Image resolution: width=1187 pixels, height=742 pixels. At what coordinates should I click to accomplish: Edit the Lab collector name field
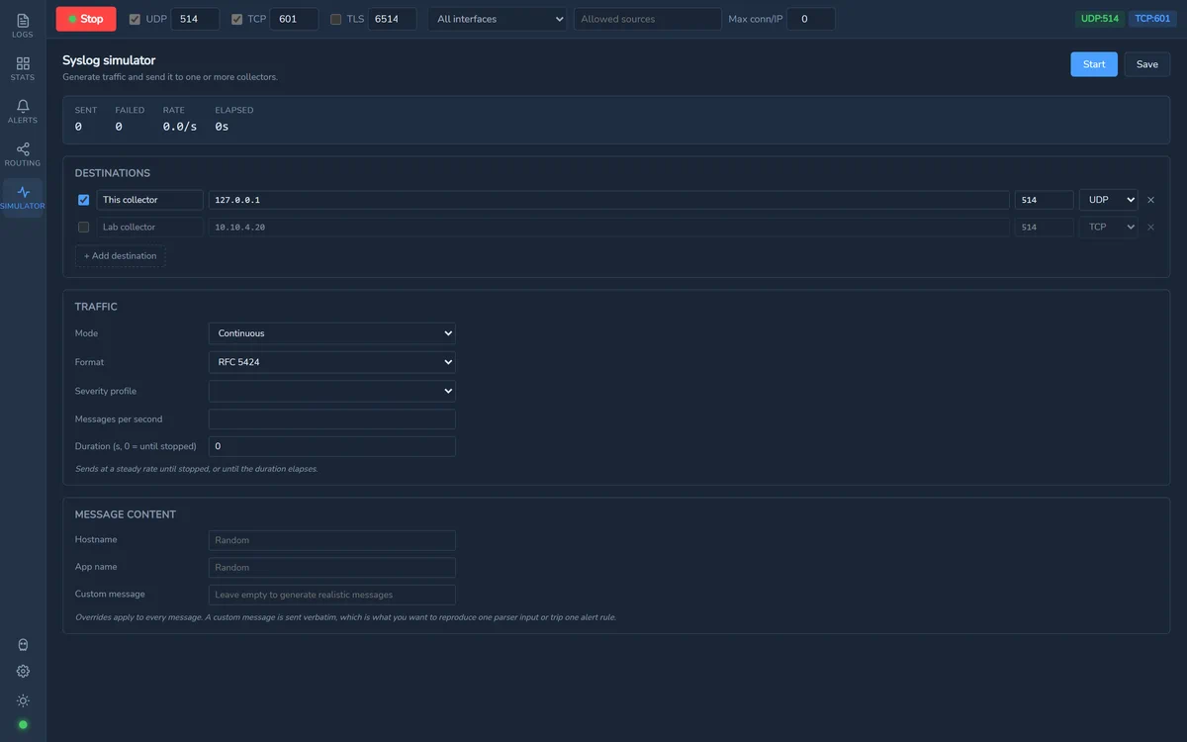(x=149, y=228)
